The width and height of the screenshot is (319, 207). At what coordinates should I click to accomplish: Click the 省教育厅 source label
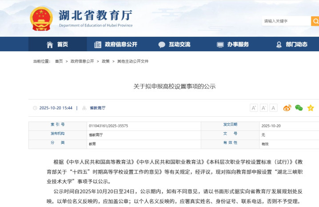(x=97, y=108)
